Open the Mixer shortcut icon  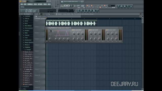[131, 6]
